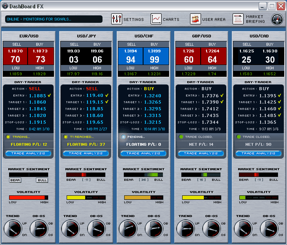This screenshot has height=245, width=287.
Task: Click the EUR/USD Trading status light
Action: [8, 137]
